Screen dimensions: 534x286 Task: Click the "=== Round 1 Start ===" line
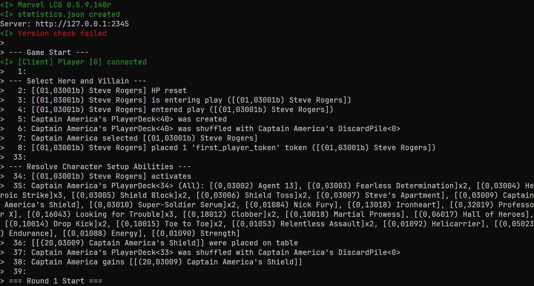click(55, 281)
